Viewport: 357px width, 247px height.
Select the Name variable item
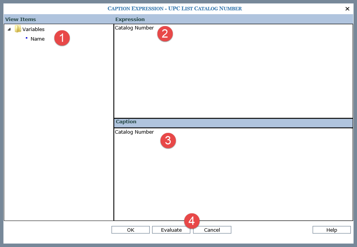pyautogui.click(x=38, y=39)
